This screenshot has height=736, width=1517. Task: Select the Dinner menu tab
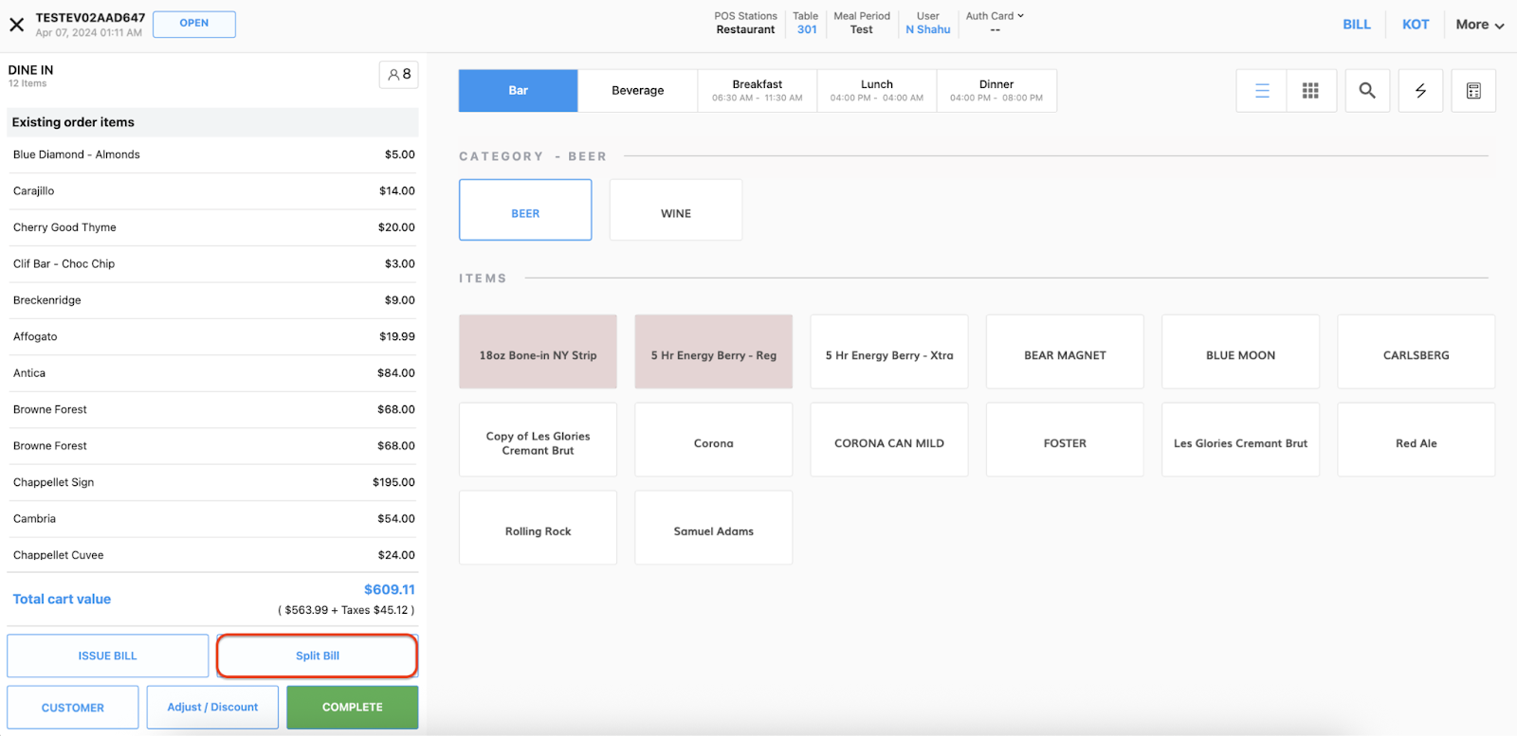coord(996,91)
